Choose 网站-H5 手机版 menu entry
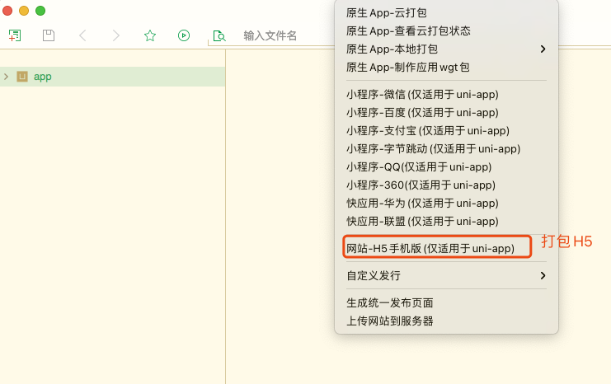Screen dimensions: 611x384 430,248
